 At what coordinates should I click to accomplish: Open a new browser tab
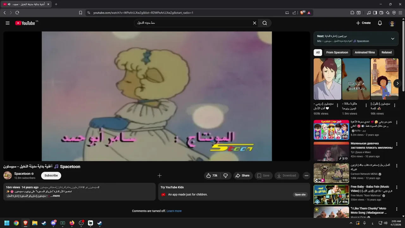(56, 4)
